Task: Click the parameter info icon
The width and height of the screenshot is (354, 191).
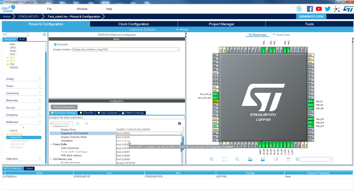Action: [179, 123]
